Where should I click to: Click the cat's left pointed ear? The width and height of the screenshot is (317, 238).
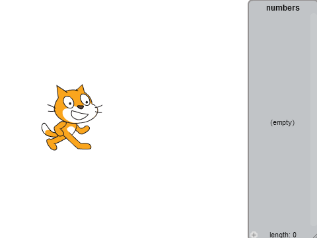[61, 91]
